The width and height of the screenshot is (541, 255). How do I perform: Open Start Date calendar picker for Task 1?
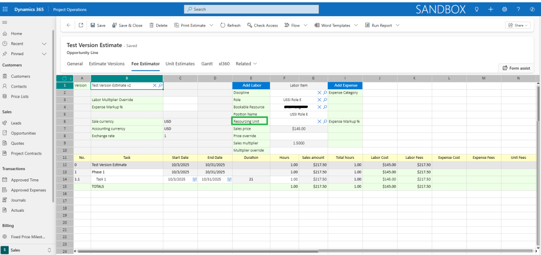click(x=194, y=179)
